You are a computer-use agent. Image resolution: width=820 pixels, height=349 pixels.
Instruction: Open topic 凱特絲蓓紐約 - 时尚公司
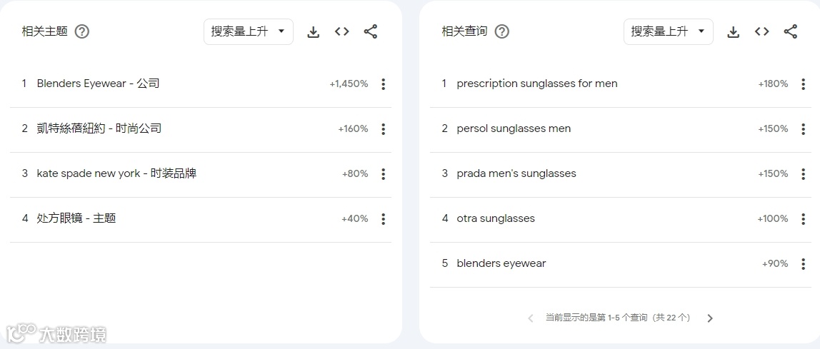pyautogui.click(x=99, y=128)
